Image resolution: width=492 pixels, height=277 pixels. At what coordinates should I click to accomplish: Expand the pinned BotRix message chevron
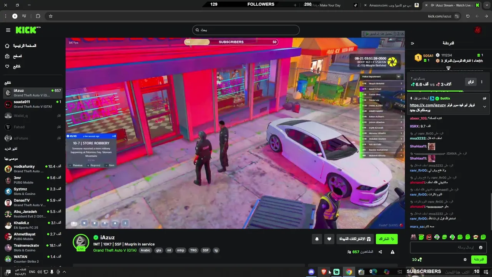point(484,107)
